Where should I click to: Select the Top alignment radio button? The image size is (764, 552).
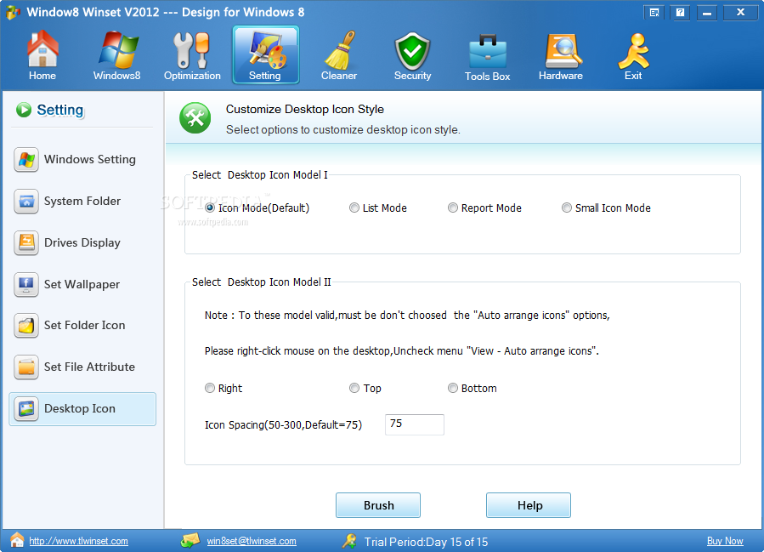point(354,388)
